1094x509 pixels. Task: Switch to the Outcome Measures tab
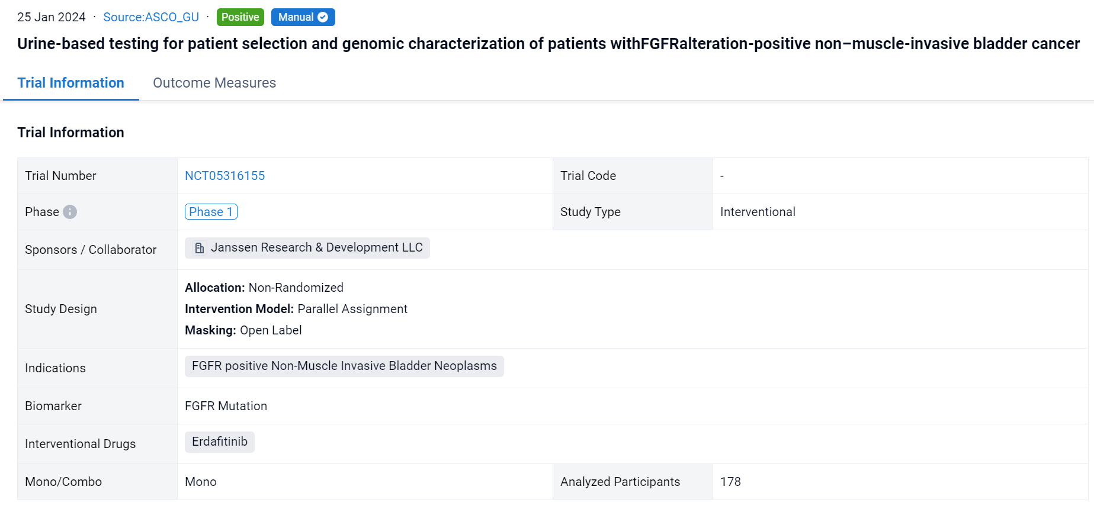point(214,83)
